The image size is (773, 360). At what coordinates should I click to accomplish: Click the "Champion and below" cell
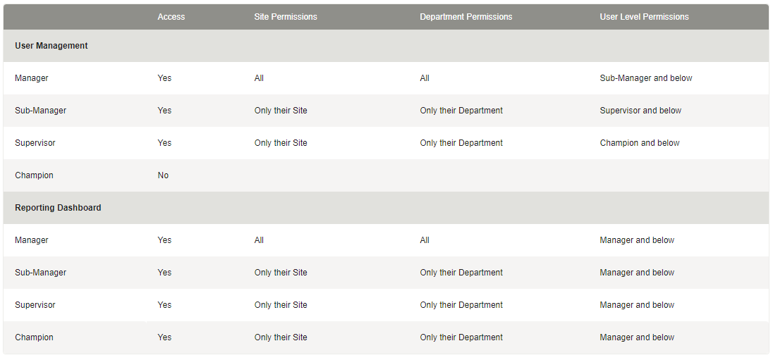click(x=640, y=143)
